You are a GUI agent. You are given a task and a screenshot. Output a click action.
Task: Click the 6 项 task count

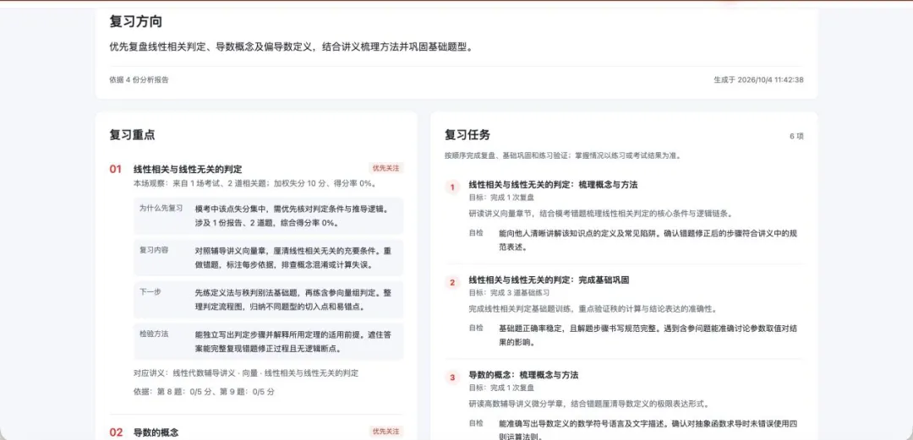pyautogui.click(x=796, y=136)
